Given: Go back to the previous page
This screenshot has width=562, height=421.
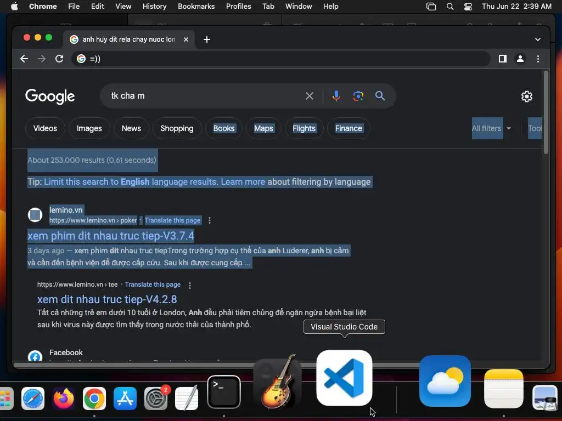Looking at the screenshot, I should pyautogui.click(x=24, y=59).
